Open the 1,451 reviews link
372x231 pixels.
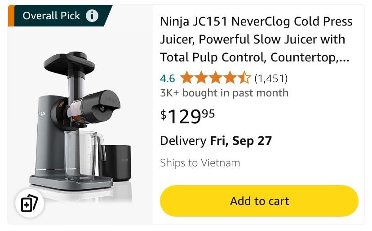pyautogui.click(x=270, y=78)
